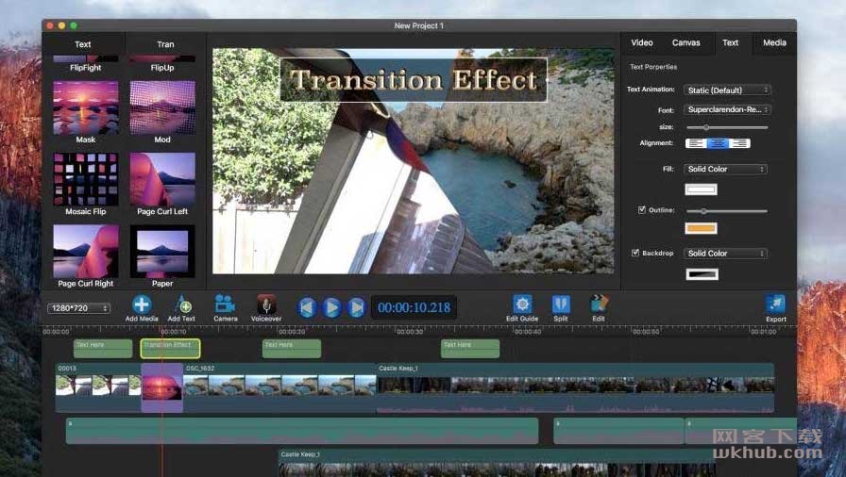The height and width of the screenshot is (477, 846).
Task: Export the project
Action: click(776, 304)
